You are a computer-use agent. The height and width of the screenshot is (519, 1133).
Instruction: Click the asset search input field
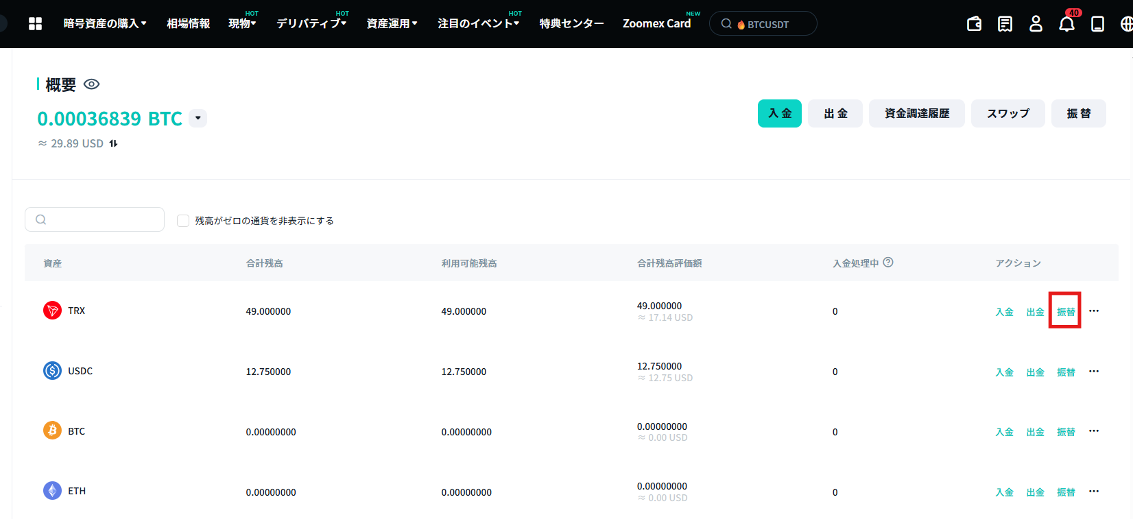95,219
